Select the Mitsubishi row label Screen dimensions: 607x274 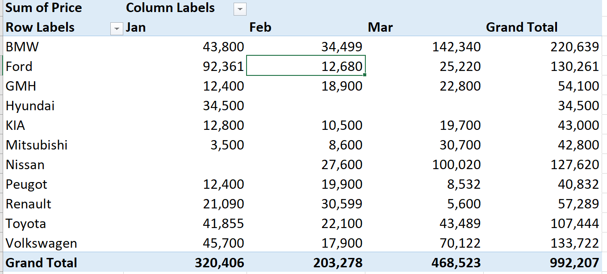[36, 145]
